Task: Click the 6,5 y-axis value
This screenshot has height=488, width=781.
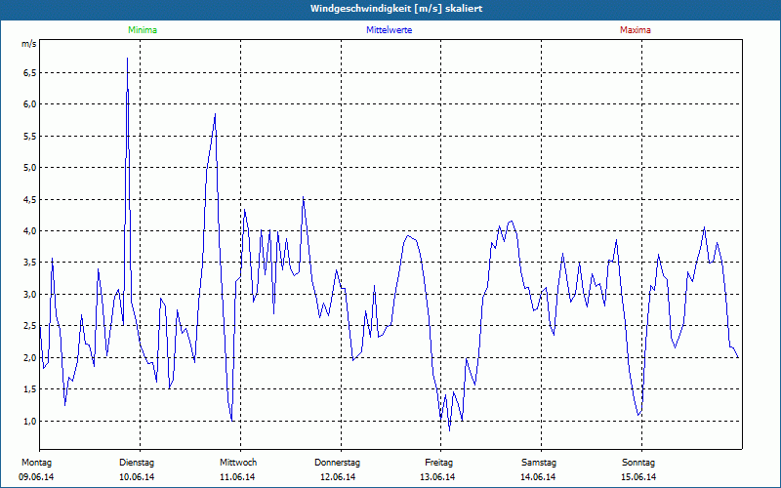Action: tap(30, 72)
